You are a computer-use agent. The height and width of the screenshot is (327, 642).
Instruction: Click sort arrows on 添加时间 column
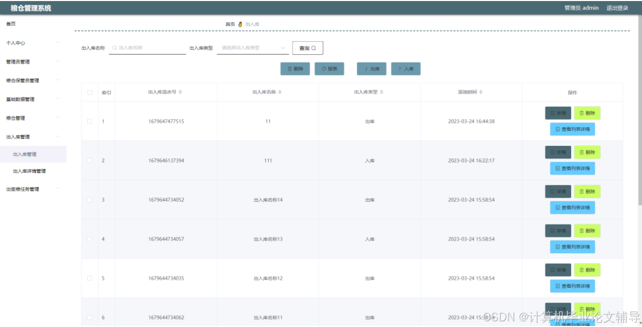pos(481,92)
